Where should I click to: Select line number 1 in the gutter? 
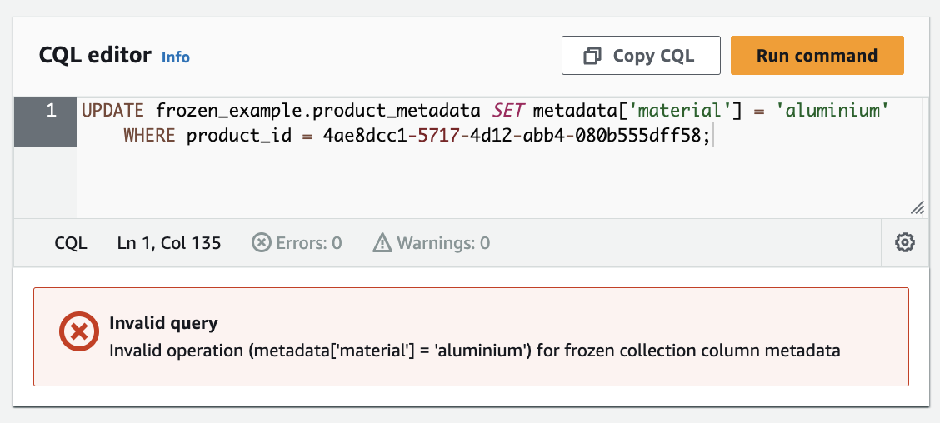[51, 111]
